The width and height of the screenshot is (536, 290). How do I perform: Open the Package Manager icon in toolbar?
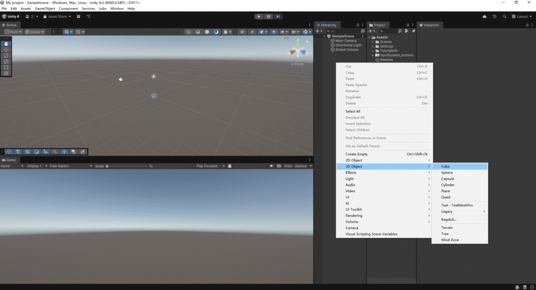pos(79,16)
